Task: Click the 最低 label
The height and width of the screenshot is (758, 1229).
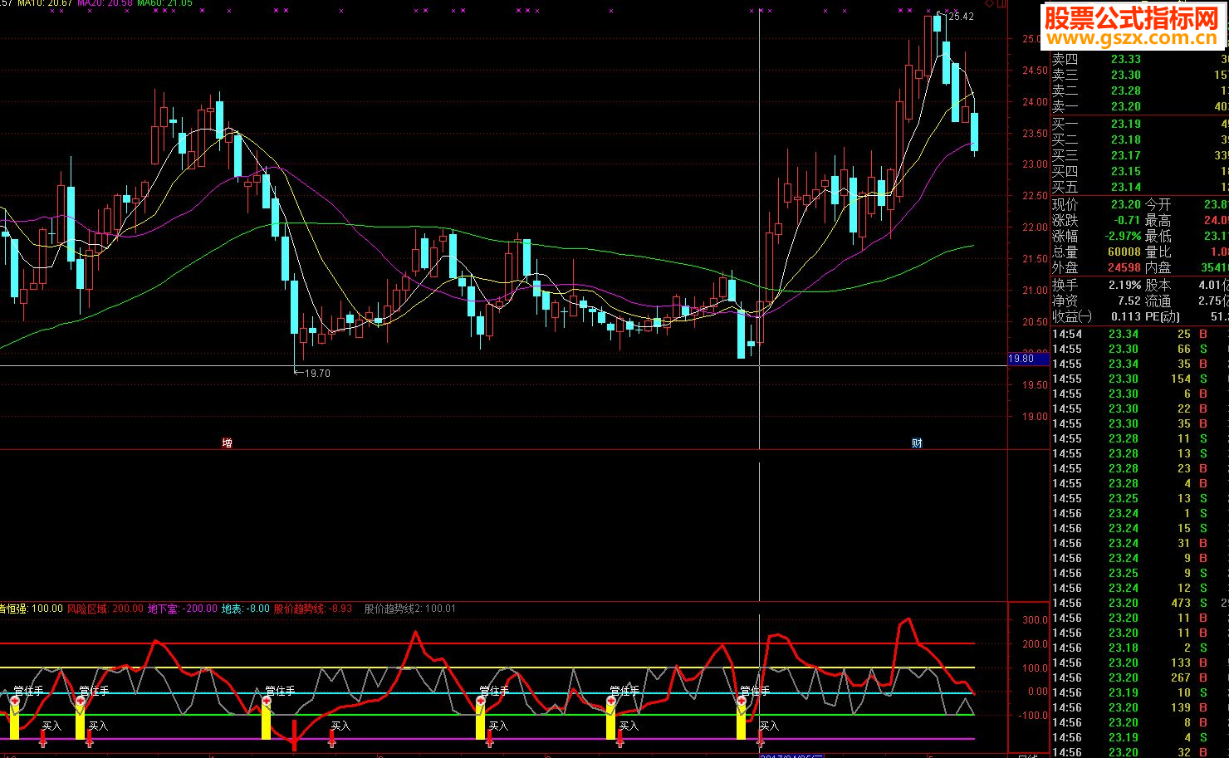Action: point(1158,236)
